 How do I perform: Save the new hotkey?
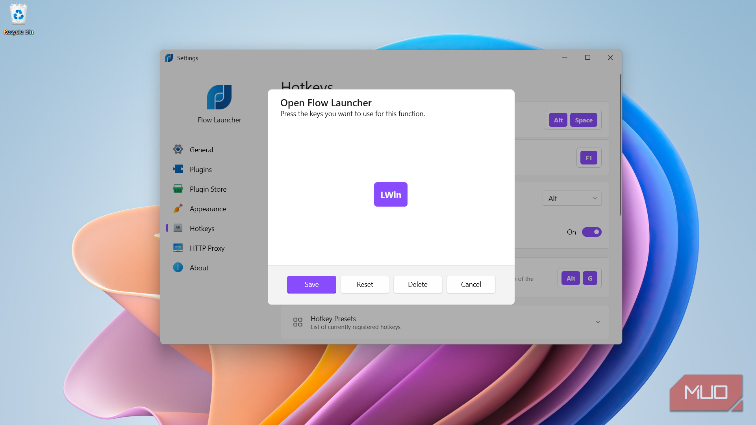(311, 285)
